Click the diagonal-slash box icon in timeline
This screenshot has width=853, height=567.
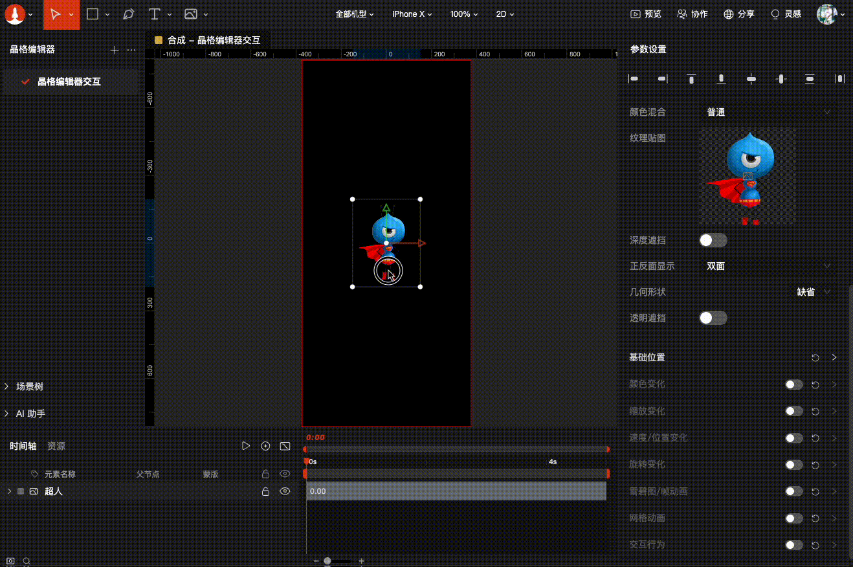[285, 446]
